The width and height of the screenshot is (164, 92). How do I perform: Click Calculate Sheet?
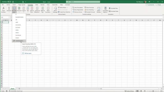click(114, 11)
